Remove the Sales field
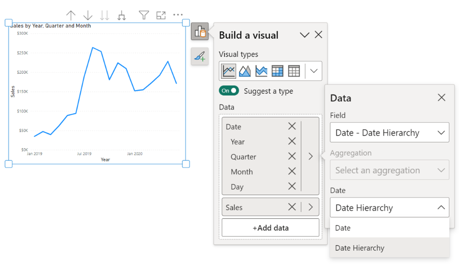 (292, 207)
